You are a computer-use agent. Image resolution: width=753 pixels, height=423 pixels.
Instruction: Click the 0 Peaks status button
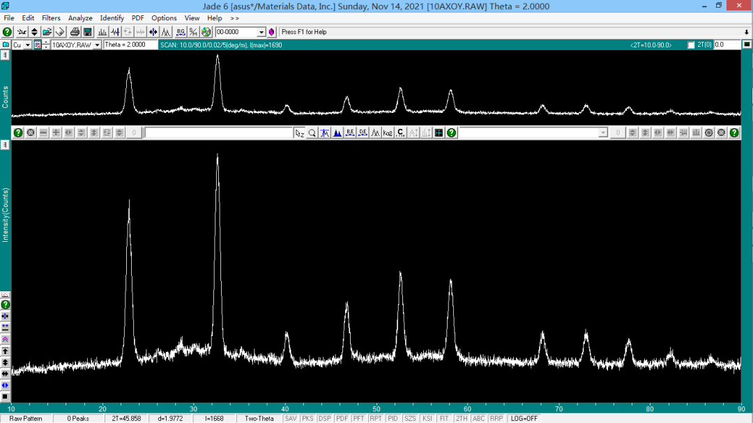point(78,418)
